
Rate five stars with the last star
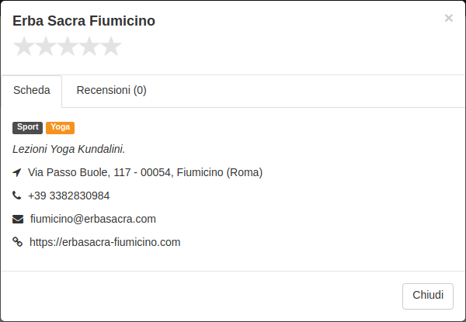(111, 47)
